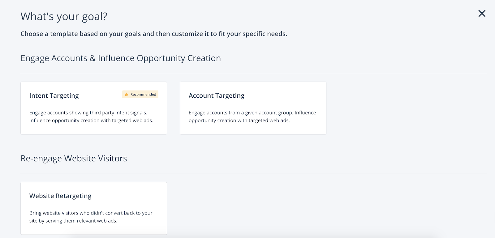This screenshot has height=238, width=495.
Task: Click 'Bring website visitors who didn't convert' text
Action: pyautogui.click(x=76, y=213)
